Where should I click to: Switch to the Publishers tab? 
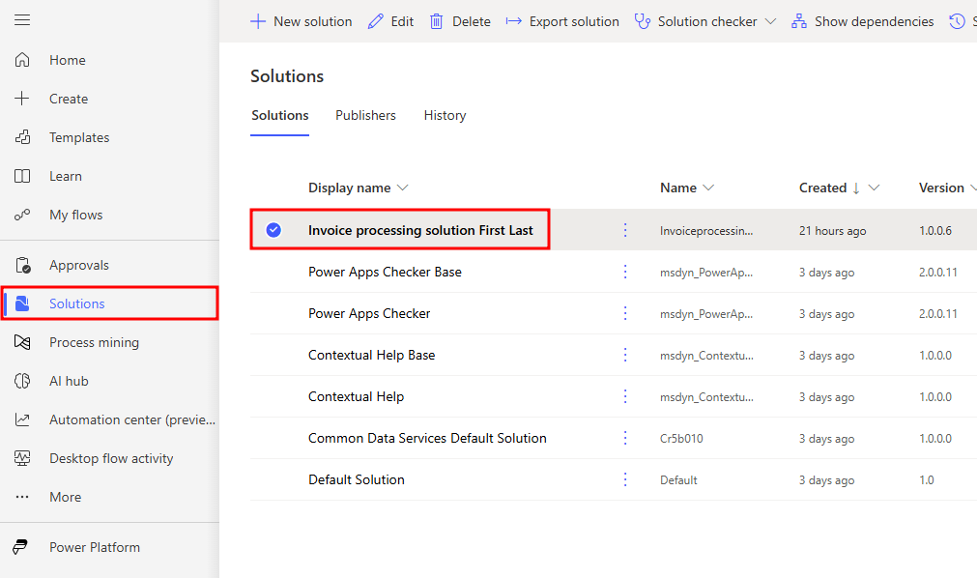pos(365,115)
